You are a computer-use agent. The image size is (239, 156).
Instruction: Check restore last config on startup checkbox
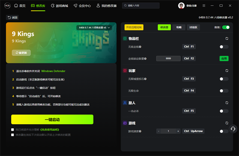coord(12,135)
